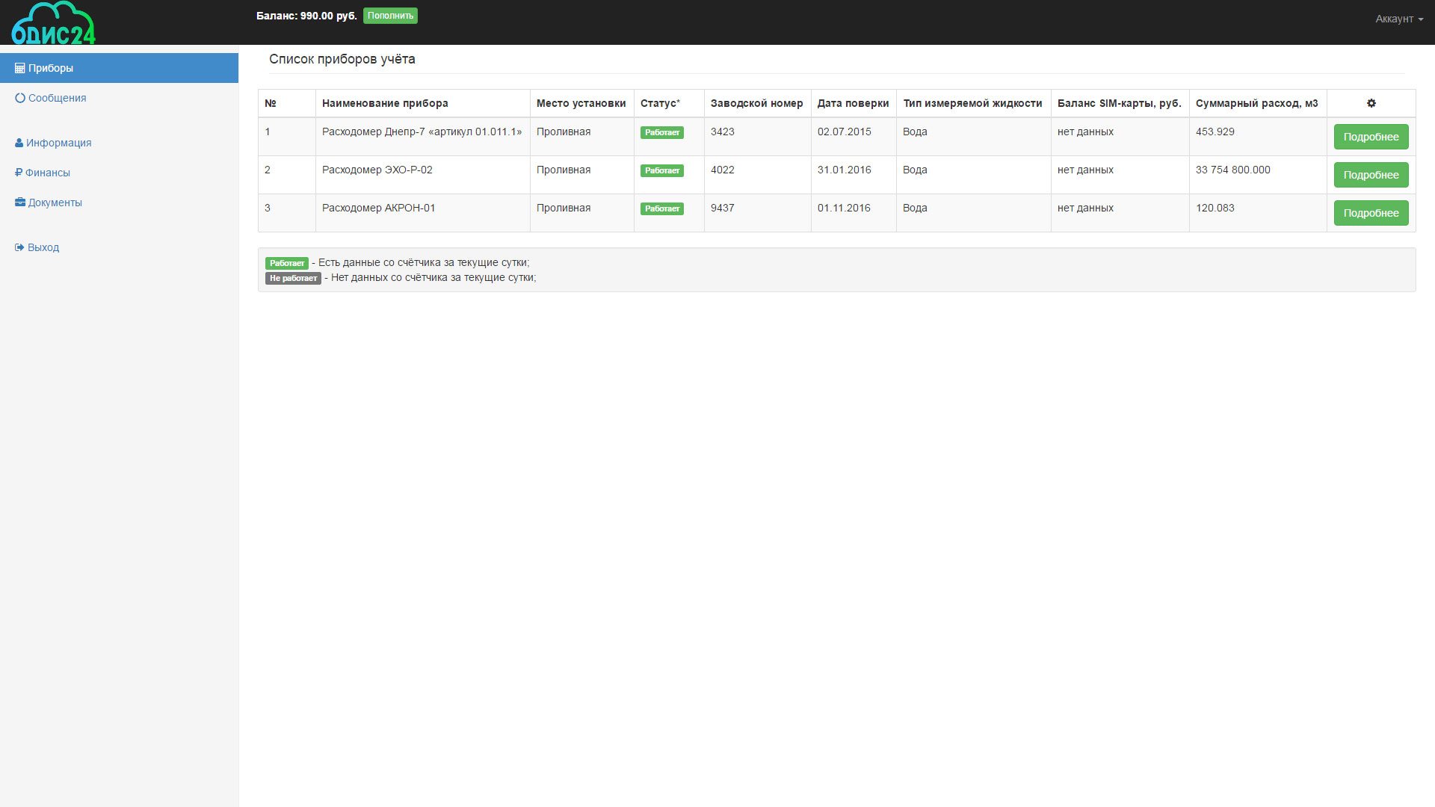Screen dimensions: 1435x807
Task: Click the Суммарный расход, м3 header
Action: coord(1256,103)
